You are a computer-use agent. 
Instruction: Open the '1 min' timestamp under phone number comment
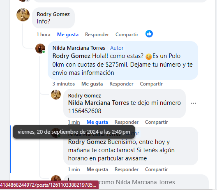pos(74,122)
